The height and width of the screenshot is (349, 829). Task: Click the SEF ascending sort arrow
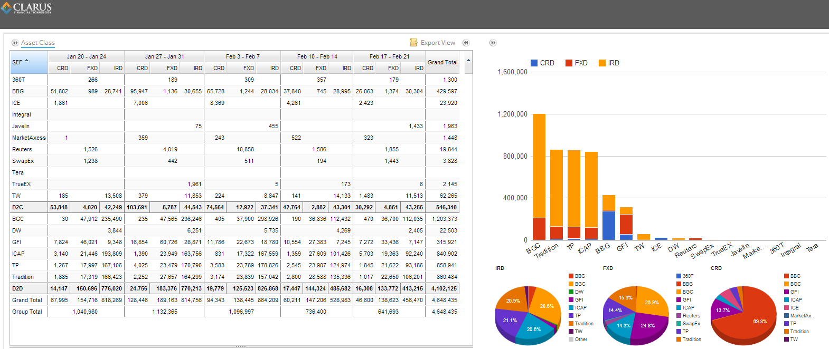click(27, 61)
